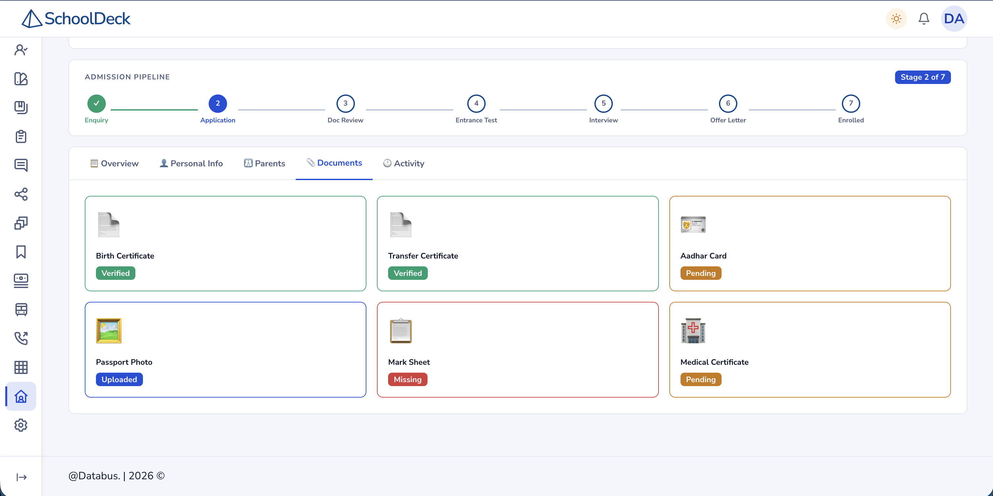This screenshot has height=496, width=993.
Task: Open the notification bell
Action: pyautogui.click(x=924, y=18)
